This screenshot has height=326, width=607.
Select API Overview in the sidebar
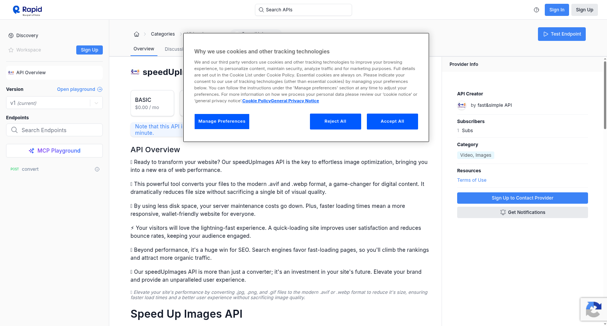pyautogui.click(x=54, y=73)
